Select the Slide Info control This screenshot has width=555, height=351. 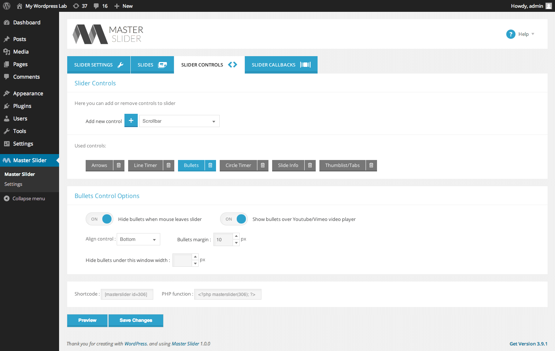288,166
